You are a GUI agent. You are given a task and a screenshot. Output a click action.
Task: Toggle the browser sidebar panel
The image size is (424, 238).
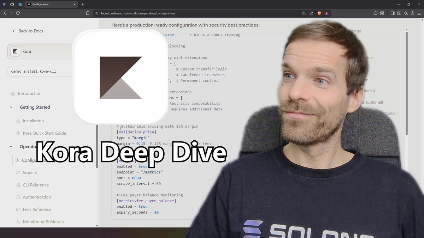click(393, 13)
